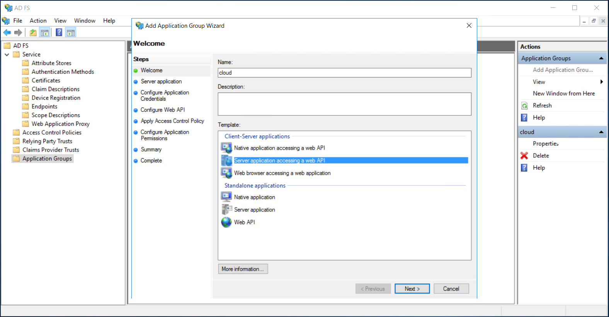Image resolution: width=609 pixels, height=317 pixels.
Task: Click in the Description text box
Action: pos(344,104)
